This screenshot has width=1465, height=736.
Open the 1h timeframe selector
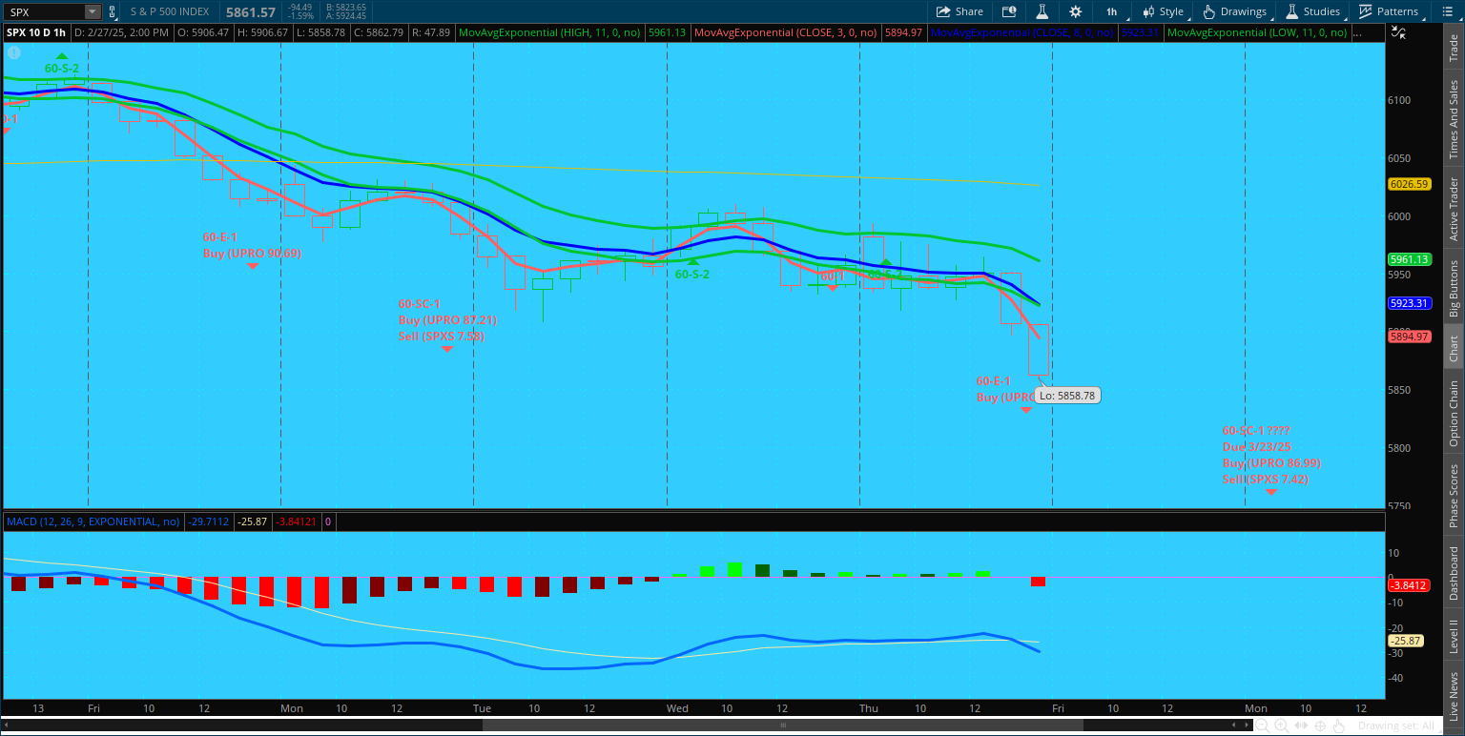[x=1111, y=11]
